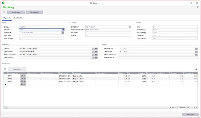Sort by the Artikelnummer column header
Image resolution: width=201 pixels, height=118 pixels.
point(17,73)
